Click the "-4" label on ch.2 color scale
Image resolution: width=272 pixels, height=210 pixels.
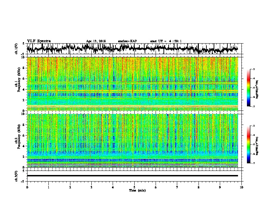point(253,135)
